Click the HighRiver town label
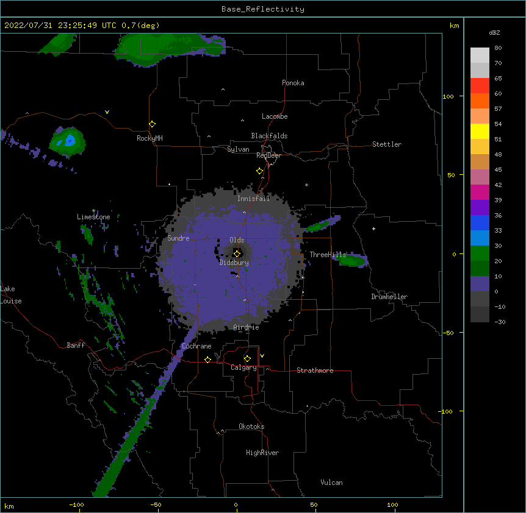The height and width of the screenshot is (513, 526). tap(262, 453)
